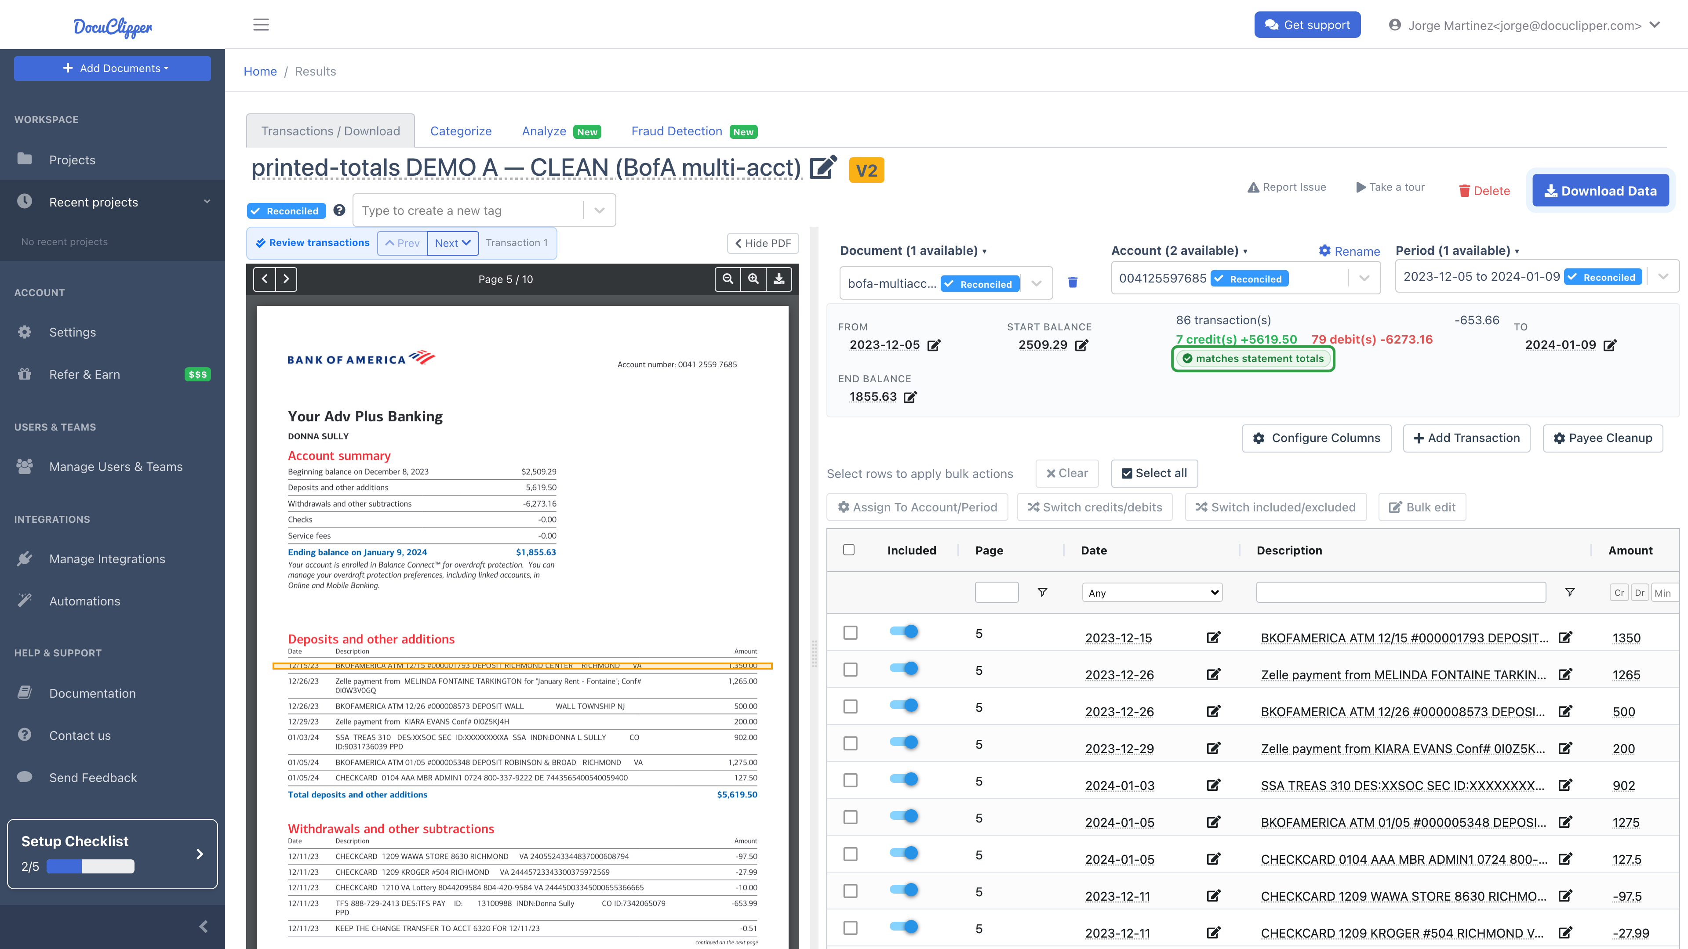1688x949 pixels.
Task: Edit the start balance 2509.29
Action: click(1081, 345)
